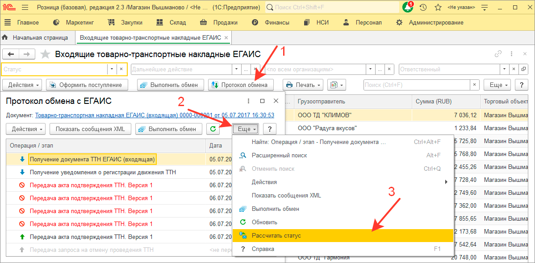
Task: Select Расширенный поиск menu item
Action: [x=343, y=155]
